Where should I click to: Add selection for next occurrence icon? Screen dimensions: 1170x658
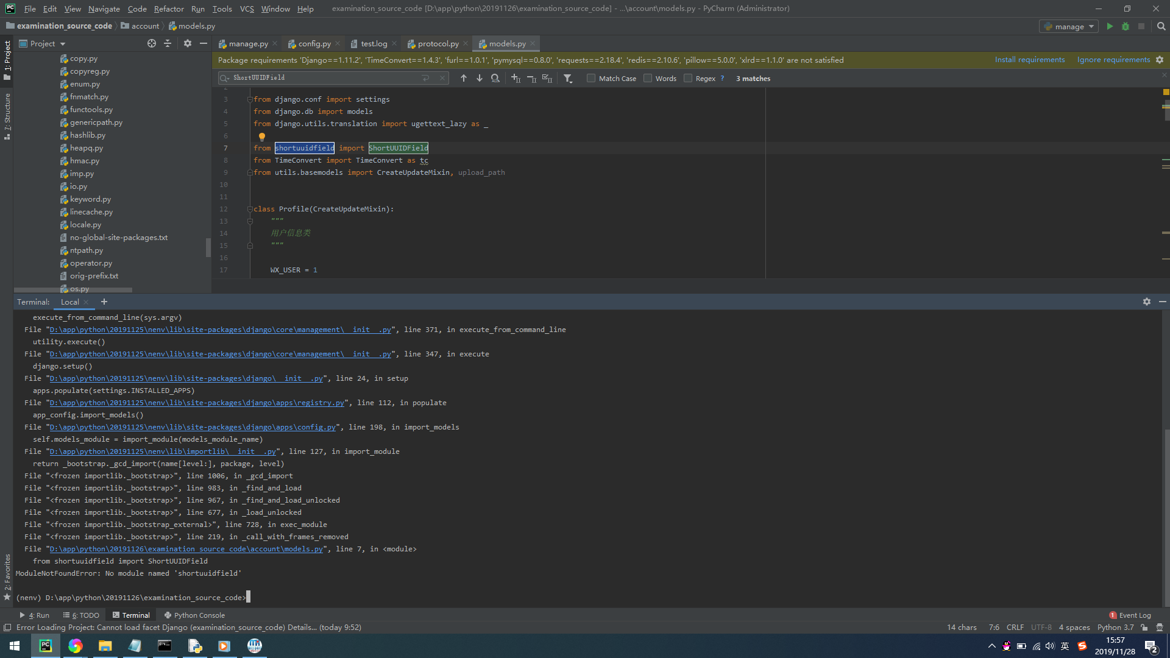pyautogui.click(x=516, y=78)
